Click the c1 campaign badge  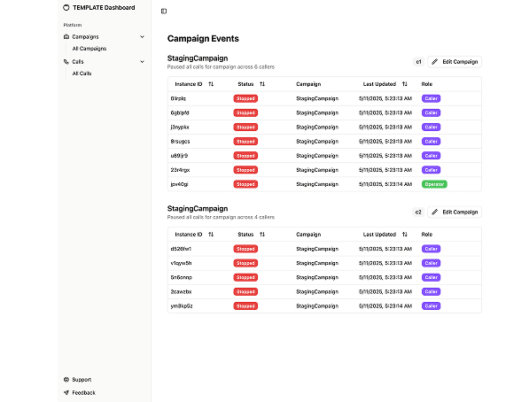(x=418, y=62)
